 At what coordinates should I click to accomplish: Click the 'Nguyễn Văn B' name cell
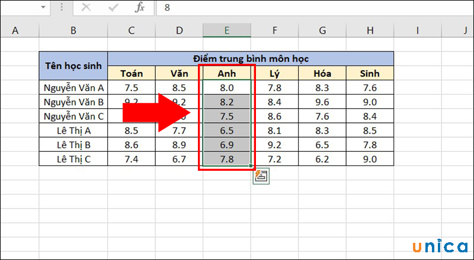73,102
